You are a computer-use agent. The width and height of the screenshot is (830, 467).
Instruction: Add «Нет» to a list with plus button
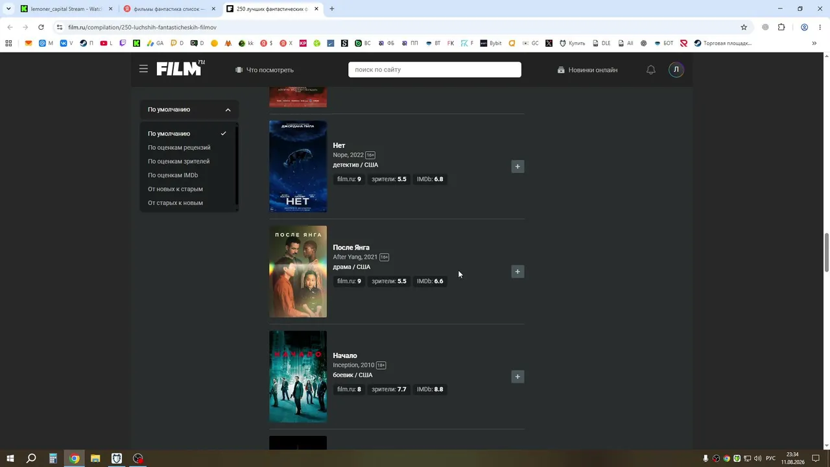coord(517,167)
